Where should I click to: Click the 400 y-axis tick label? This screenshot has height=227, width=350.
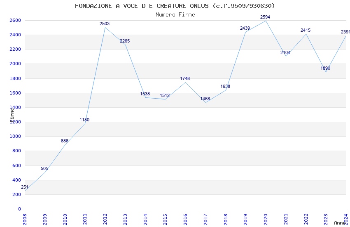pyautogui.click(x=16, y=180)
